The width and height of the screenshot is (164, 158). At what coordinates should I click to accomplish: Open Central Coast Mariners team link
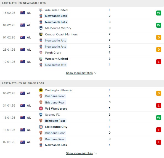[x=61, y=34]
